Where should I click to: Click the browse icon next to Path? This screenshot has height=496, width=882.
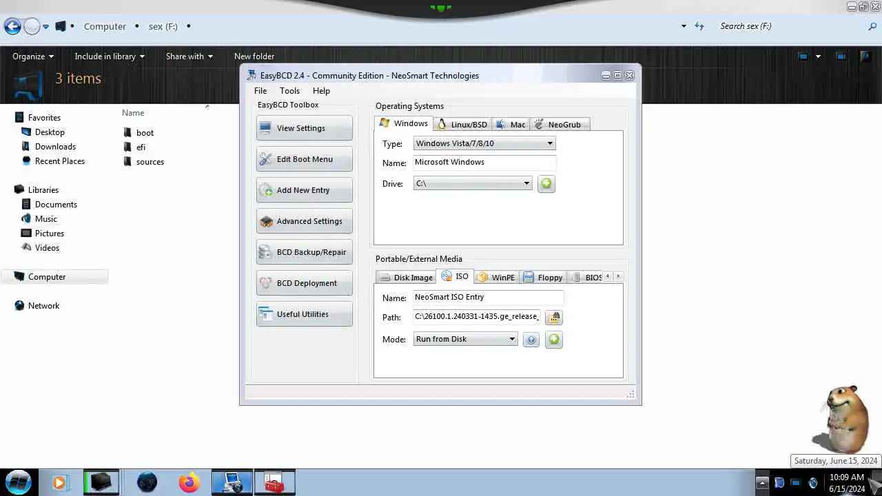[x=554, y=318]
